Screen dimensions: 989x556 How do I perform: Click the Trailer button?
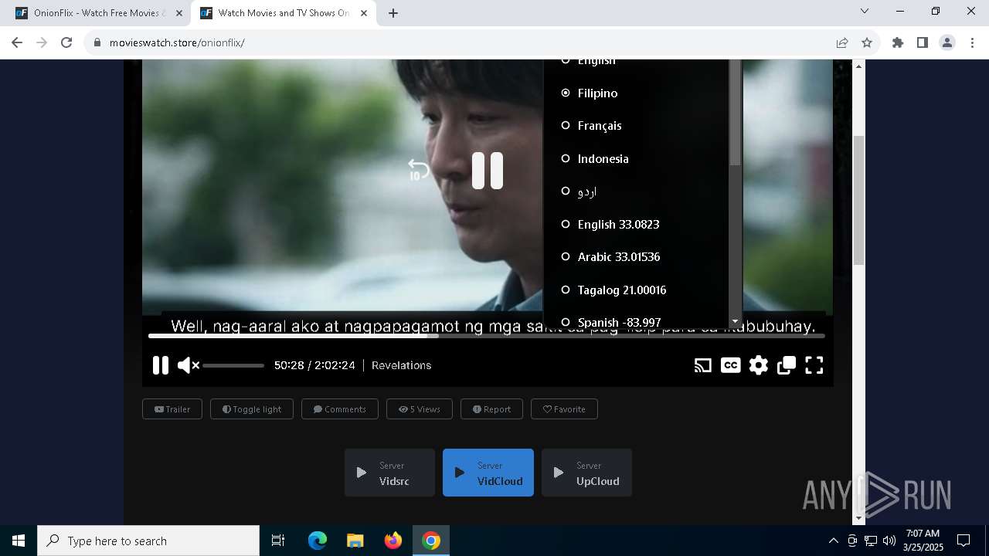click(172, 409)
